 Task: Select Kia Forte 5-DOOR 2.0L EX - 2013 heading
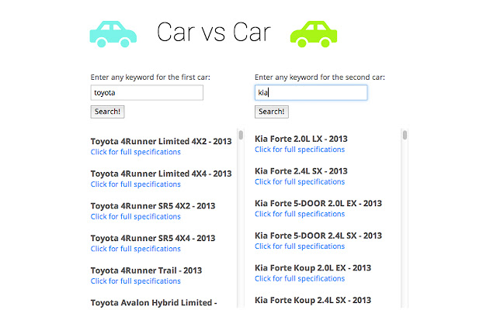[x=318, y=203]
